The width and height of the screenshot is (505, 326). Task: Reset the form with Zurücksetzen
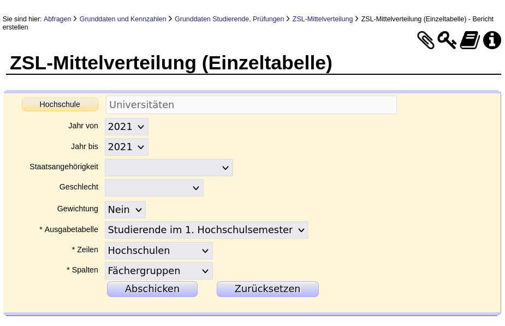(x=268, y=289)
